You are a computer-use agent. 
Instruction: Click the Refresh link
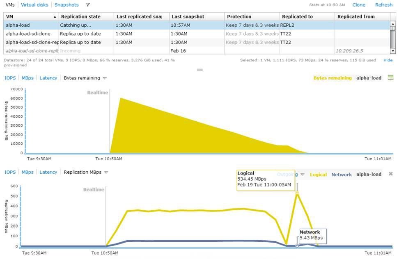click(384, 5)
